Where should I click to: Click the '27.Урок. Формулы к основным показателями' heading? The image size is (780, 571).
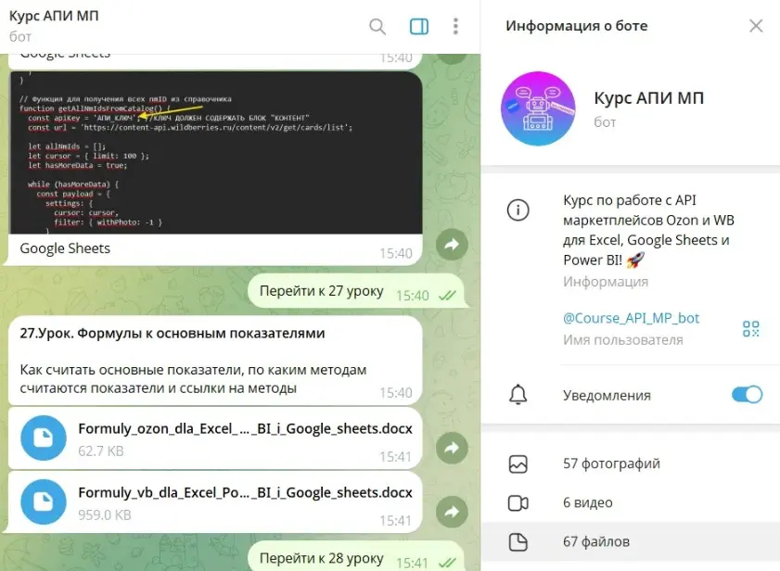(173, 334)
